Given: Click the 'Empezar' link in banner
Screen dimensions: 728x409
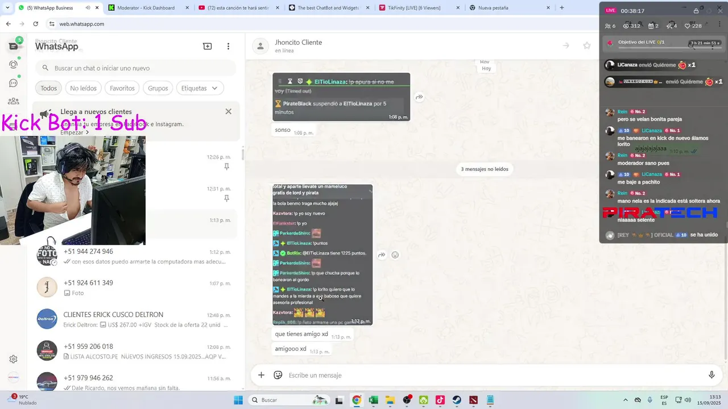Looking at the screenshot, I should 75,132.
